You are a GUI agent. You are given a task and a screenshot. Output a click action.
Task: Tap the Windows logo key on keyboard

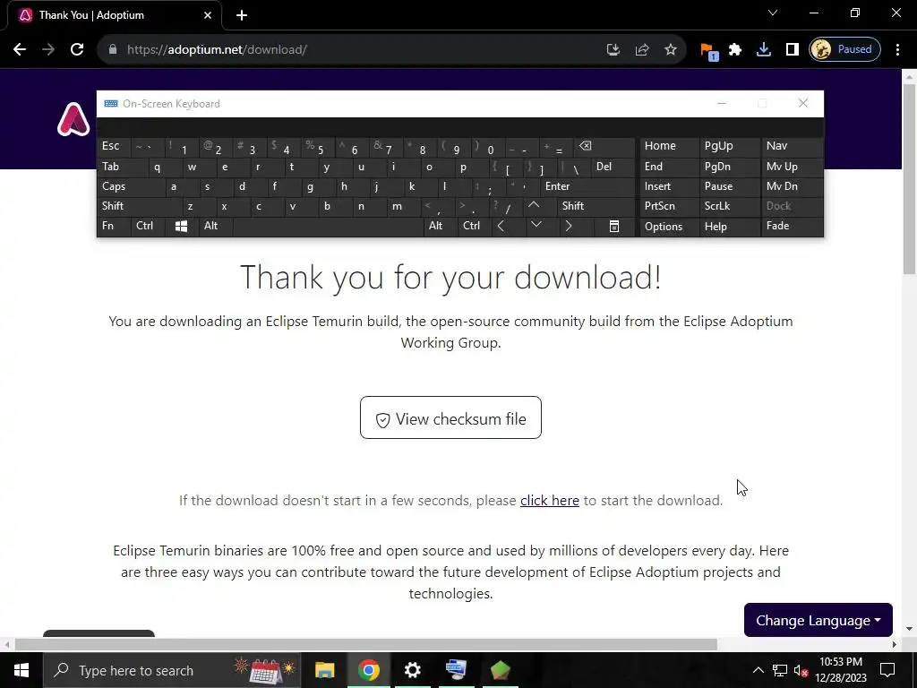(181, 227)
